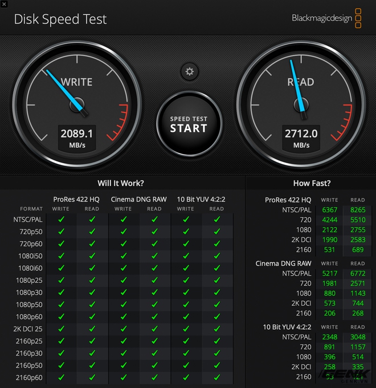
Task: Click 720p50 ProRes 422 HQ read checkmark
Action: point(92,231)
